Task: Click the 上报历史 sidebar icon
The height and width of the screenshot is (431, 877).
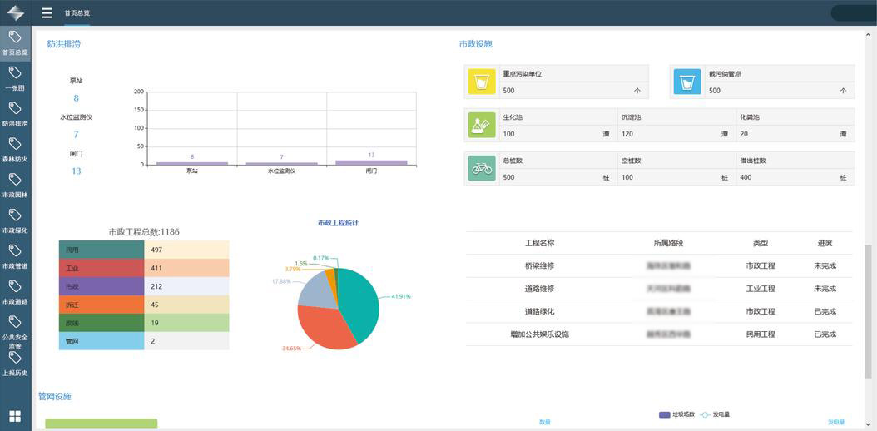Action: [x=15, y=363]
